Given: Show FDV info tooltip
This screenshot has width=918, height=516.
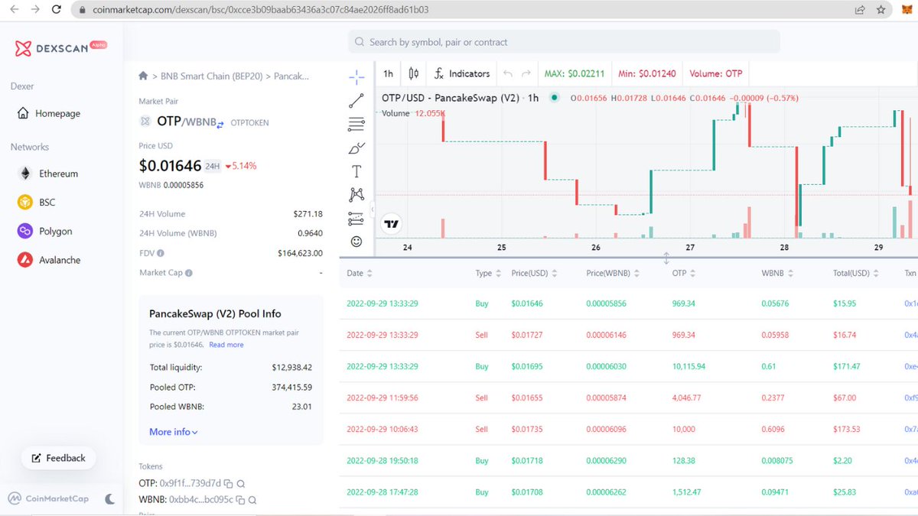Looking at the screenshot, I should click(161, 253).
